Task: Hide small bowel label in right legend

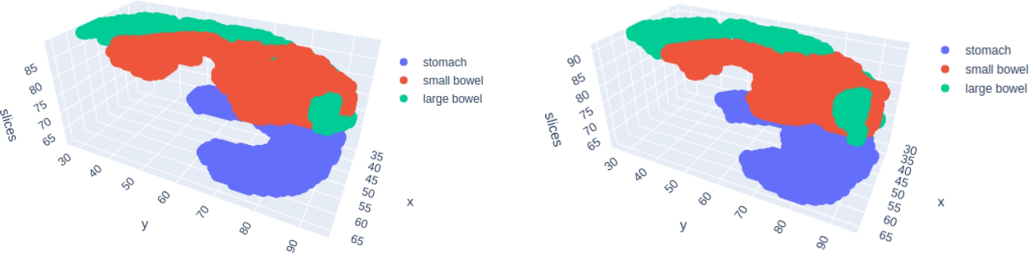Action: coord(996,69)
